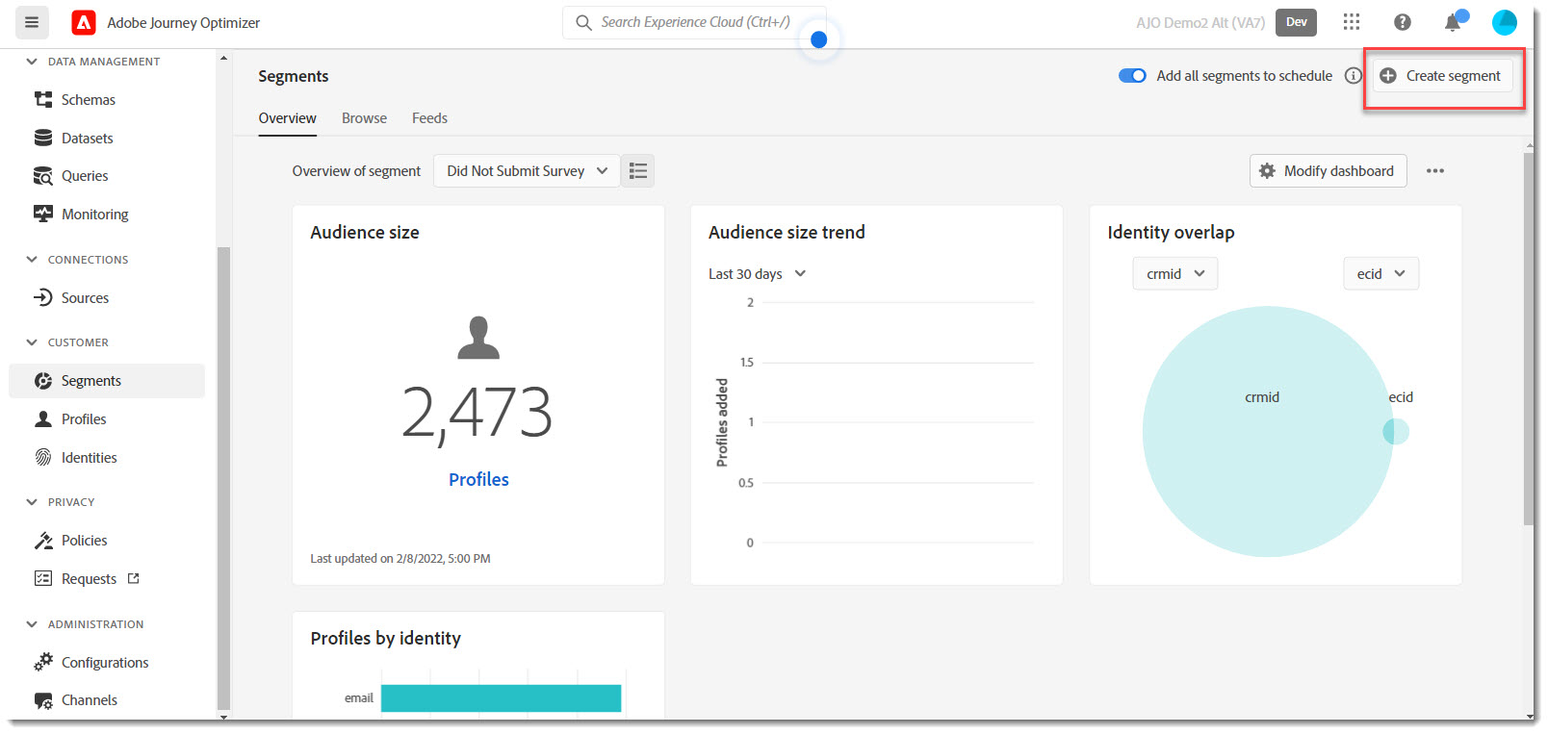The width and height of the screenshot is (1548, 734).
Task: Toggle Add all segments to schedule
Action: point(1132,76)
